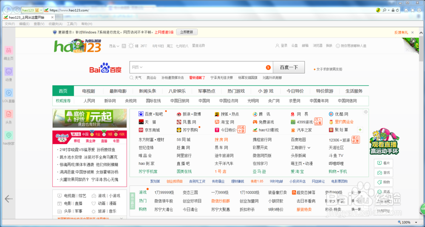The width and height of the screenshot is (425, 227).
Task: Click the sunny weather icon
Action: click(x=131, y=46)
